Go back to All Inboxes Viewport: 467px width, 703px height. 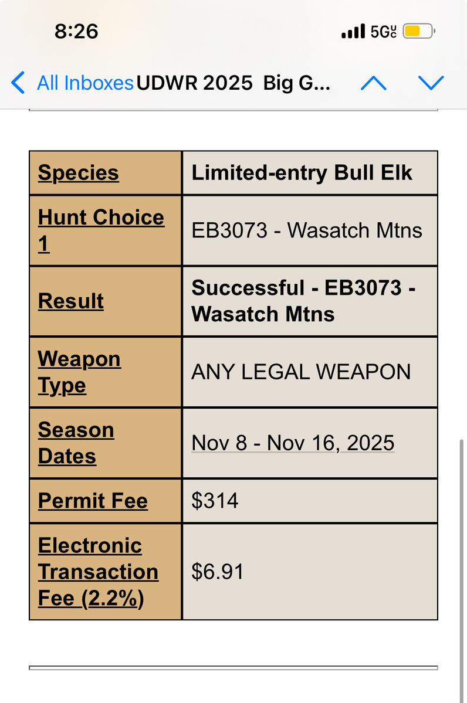[x=84, y=83]
